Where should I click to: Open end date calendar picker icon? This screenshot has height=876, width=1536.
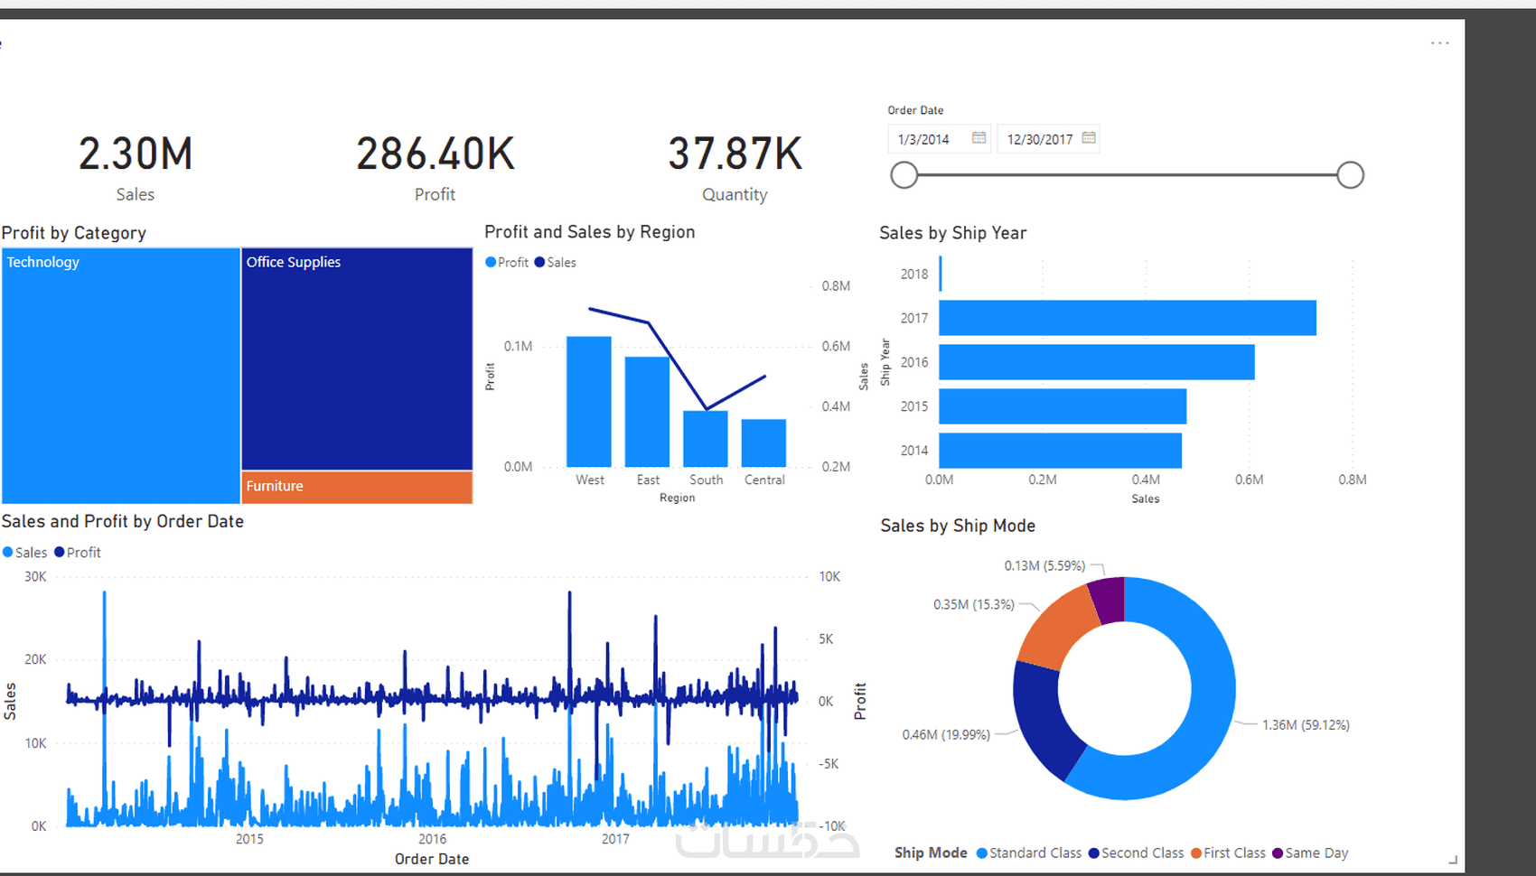1089,138
